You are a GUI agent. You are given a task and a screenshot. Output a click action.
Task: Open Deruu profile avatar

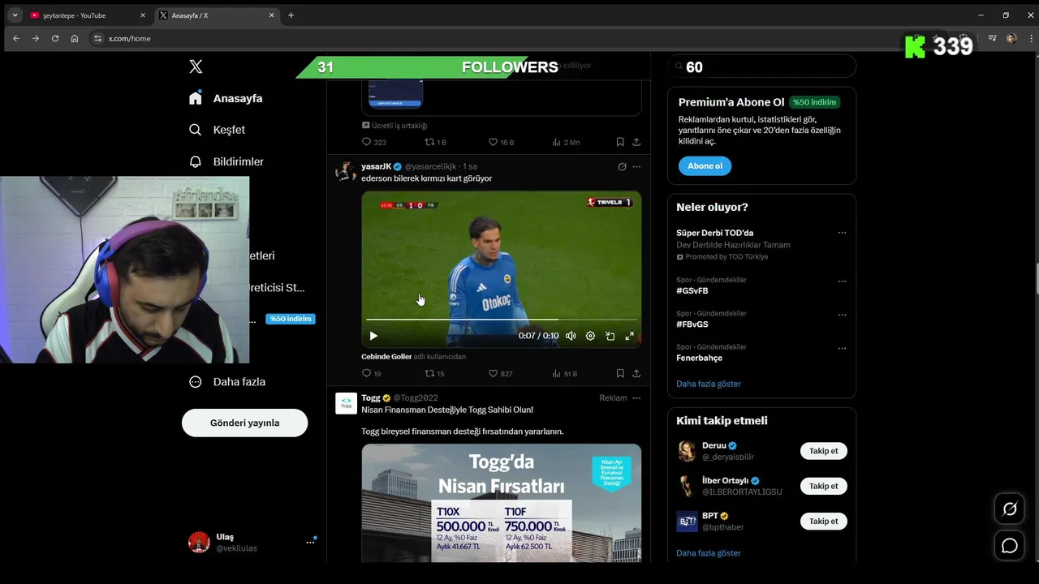pos(687,451)
